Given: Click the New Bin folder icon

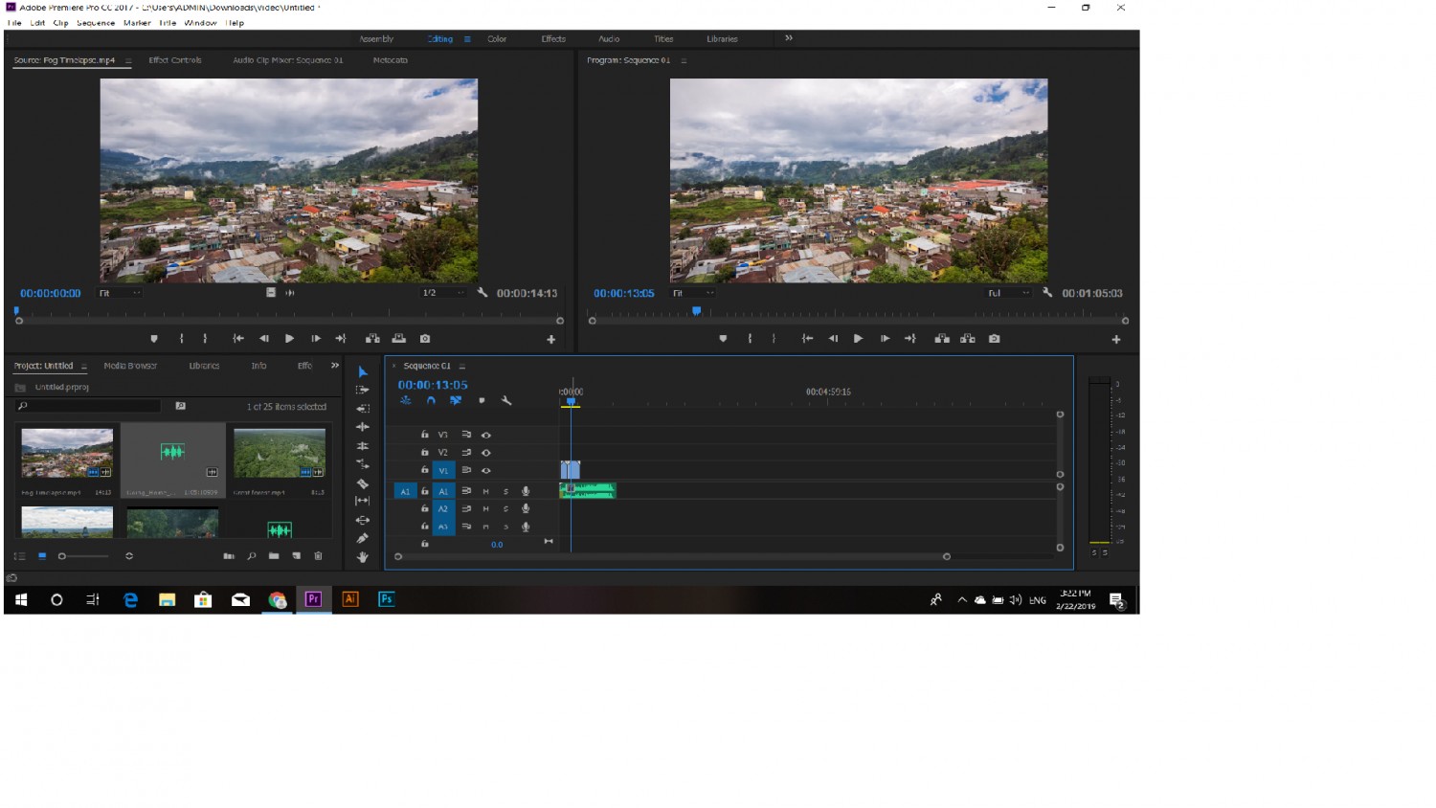Looking at the screenshot, I should coord(274,556).
